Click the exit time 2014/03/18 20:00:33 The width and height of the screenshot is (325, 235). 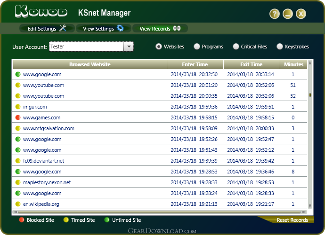tap(251, 128)
